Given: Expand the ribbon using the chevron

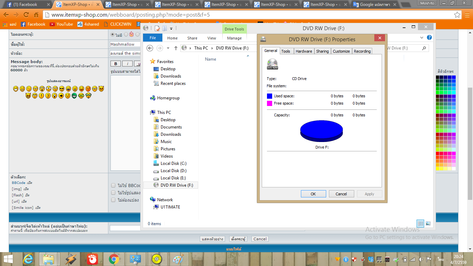Looking at the screenshot, I should click(422, 38).
